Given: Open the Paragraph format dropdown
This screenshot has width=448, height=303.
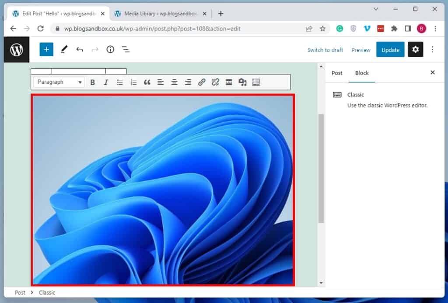Looking at the screenshot, I should [59, 82].
